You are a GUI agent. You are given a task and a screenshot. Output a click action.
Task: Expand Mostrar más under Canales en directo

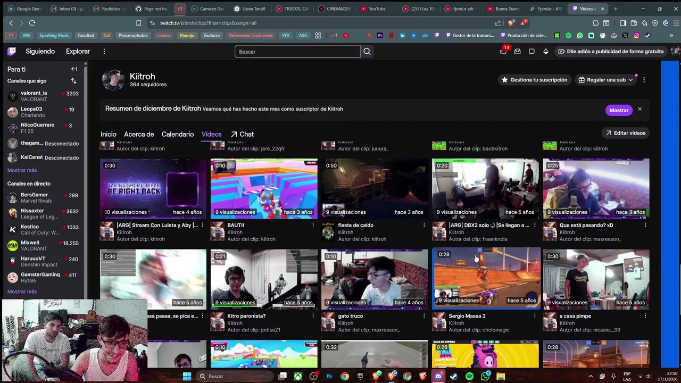[x=22, y=292]
